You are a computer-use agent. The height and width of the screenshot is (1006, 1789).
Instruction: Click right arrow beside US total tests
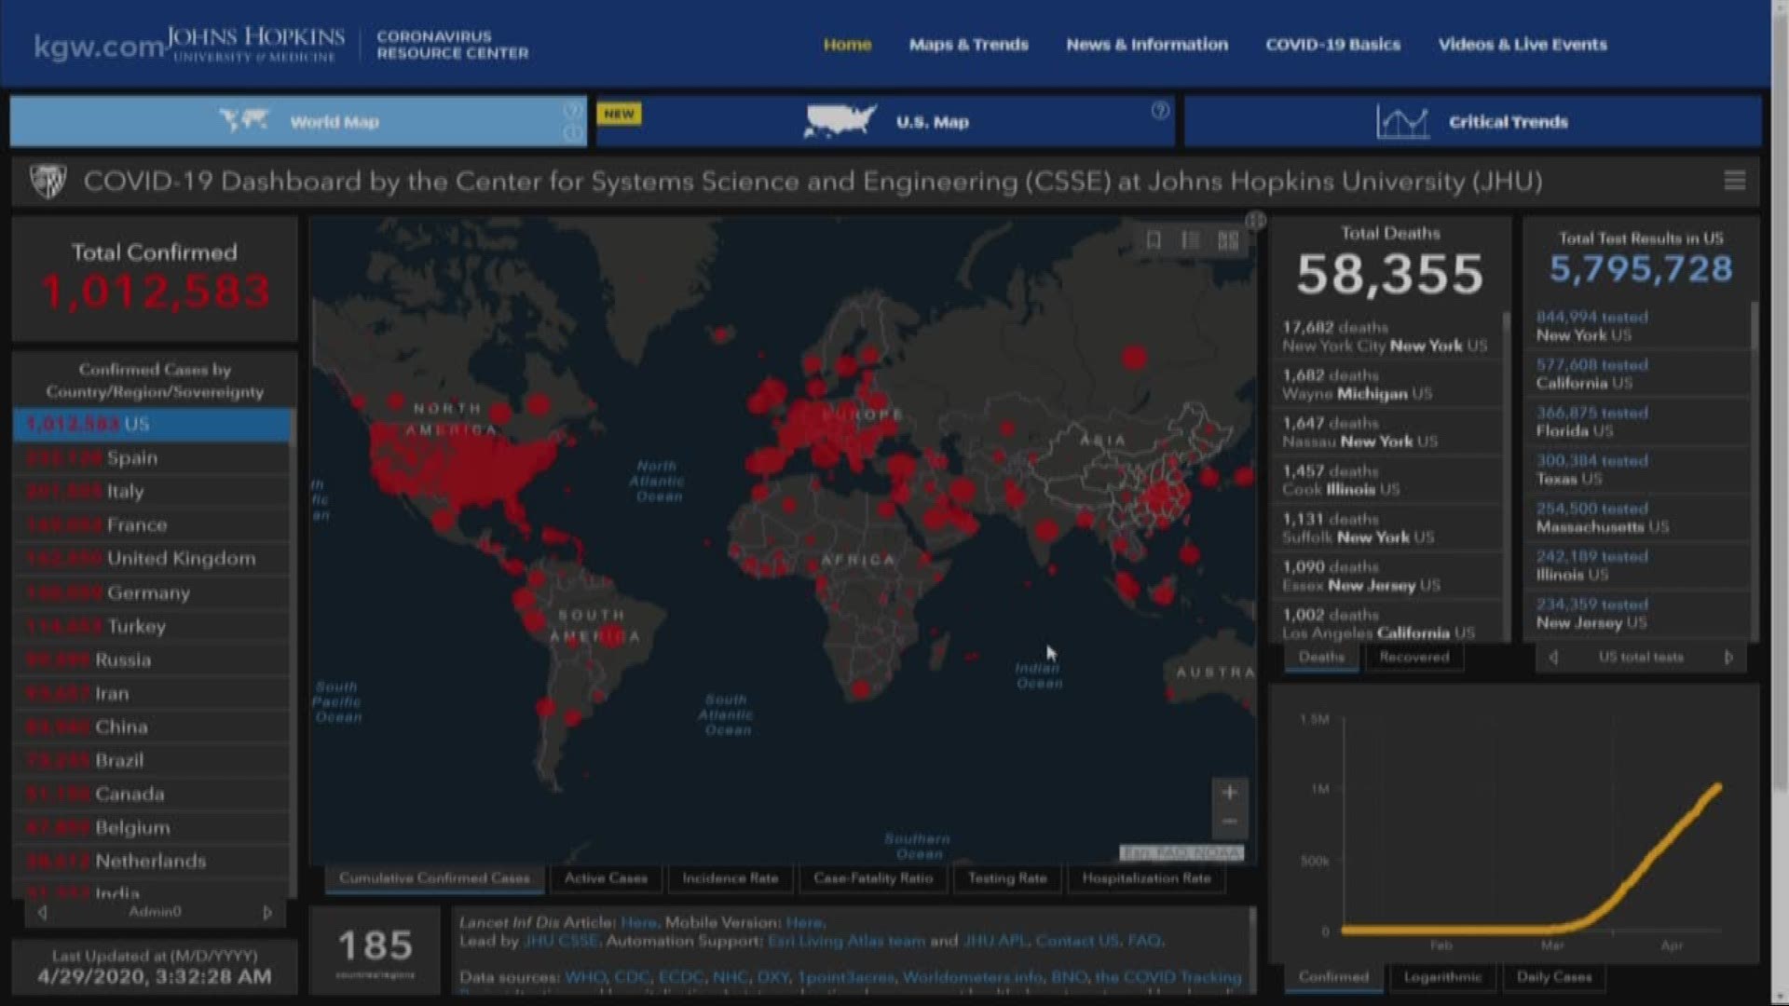[1728, 657]
